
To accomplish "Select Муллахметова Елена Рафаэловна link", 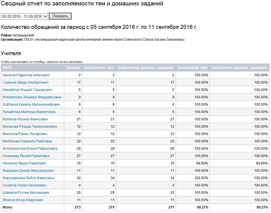I will pyautogui.click(x=30, y=149).
